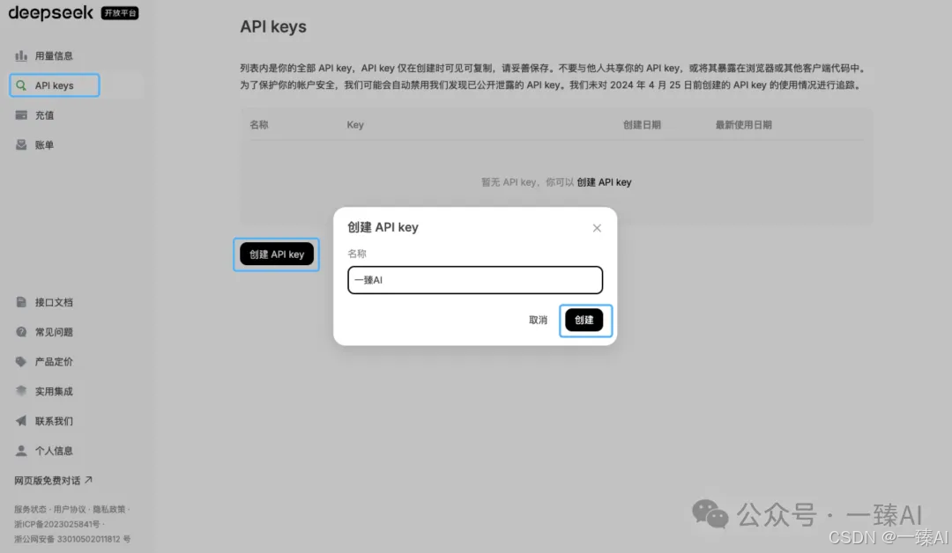Screen dimensions: 952x553
Task: Open 产品定价 page
Action: click(x=54, y=361)
